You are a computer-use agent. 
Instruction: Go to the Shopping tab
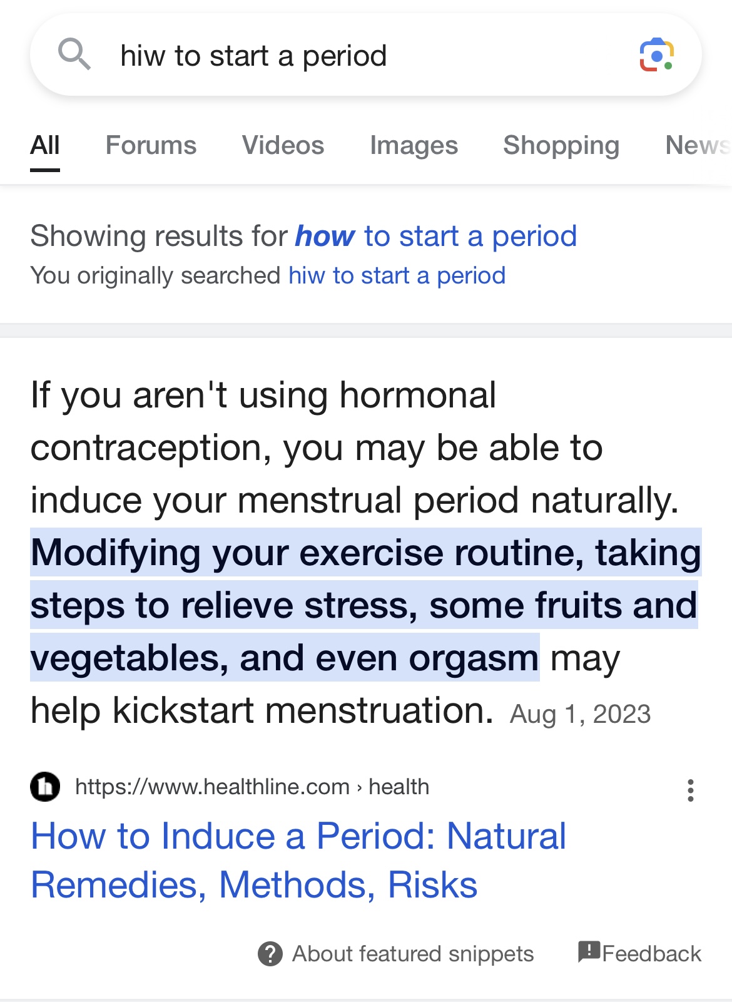(561, 145)
